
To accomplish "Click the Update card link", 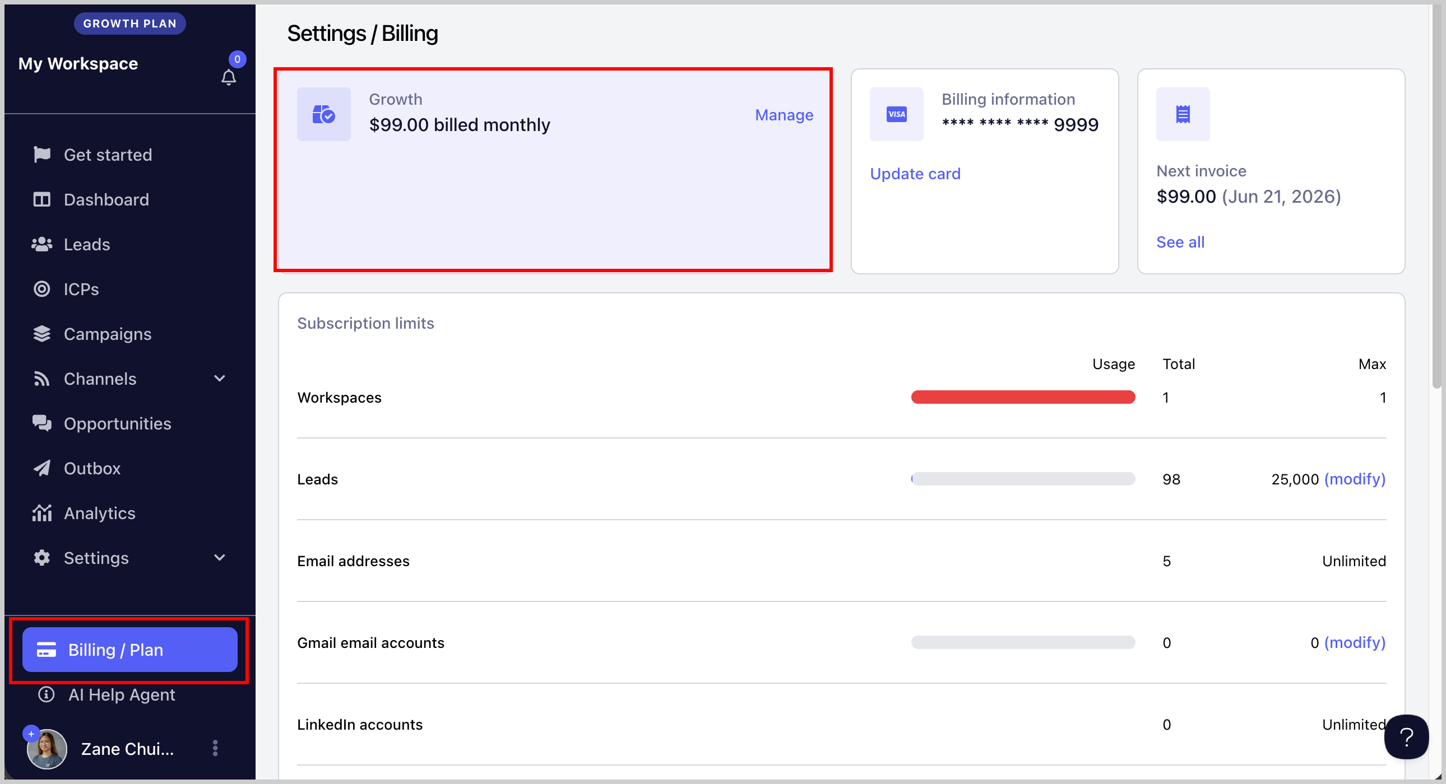I will 915,174.
